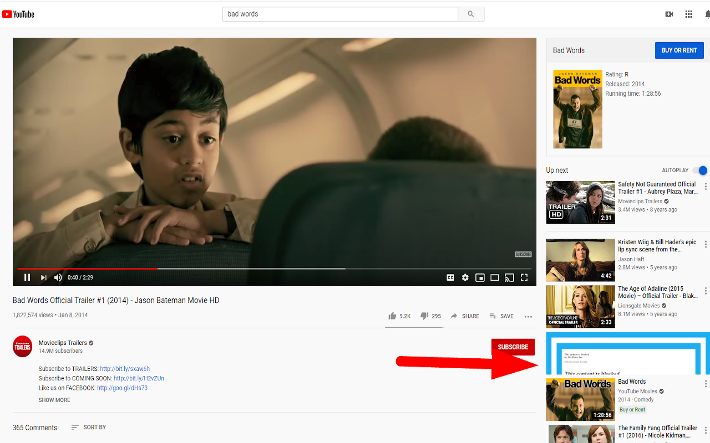Cast video with Play on TV icon
710x443 pixels.
[509, 277]
